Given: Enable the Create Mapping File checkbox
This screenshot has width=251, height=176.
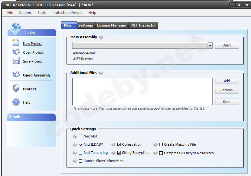Looking at the screenshot, I should (161, 144).
